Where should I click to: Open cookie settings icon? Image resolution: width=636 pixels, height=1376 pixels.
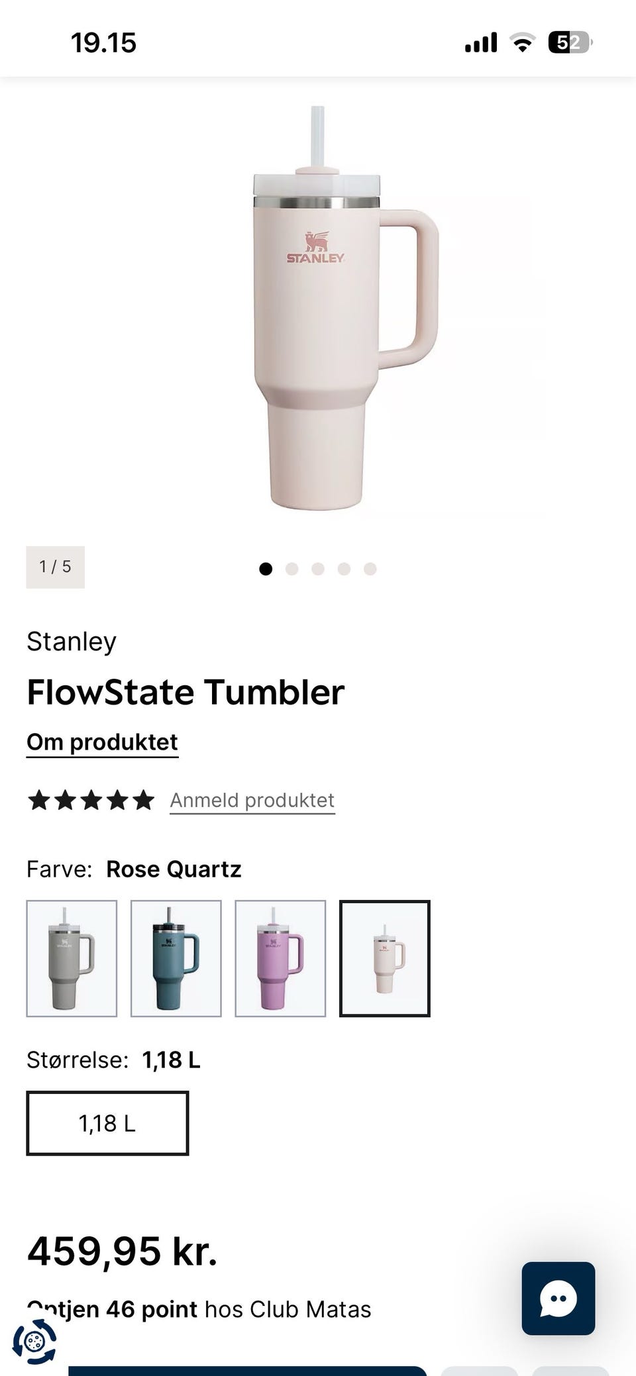tap(34, 1342)
